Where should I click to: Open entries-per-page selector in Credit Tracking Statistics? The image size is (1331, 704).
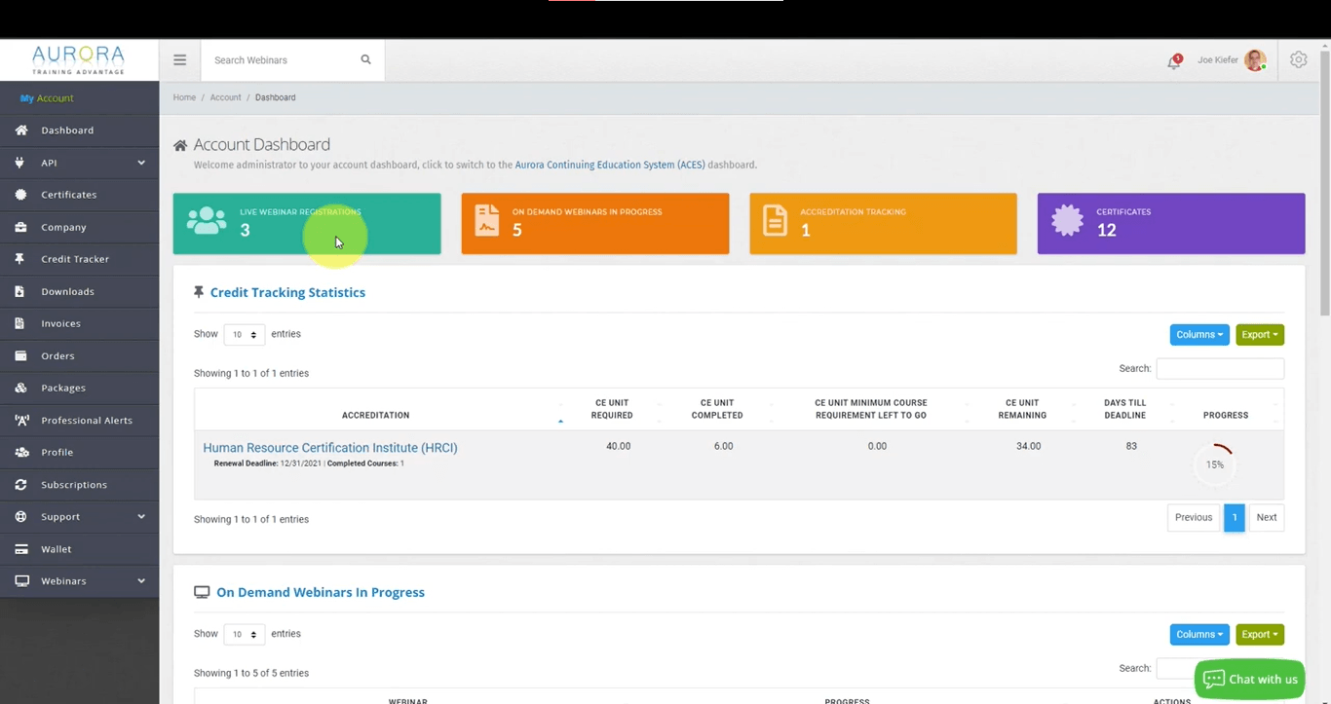[x=244, y=335]
